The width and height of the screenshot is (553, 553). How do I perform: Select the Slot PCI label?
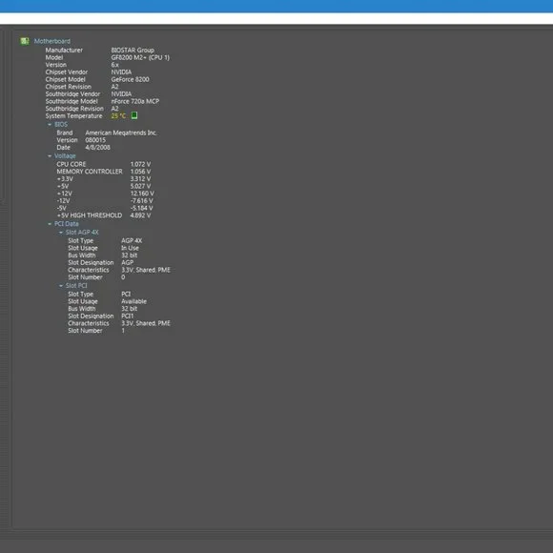[76, 286]
